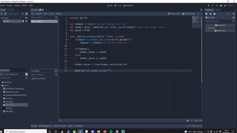Toggle visibility of main node

[26, 18]
